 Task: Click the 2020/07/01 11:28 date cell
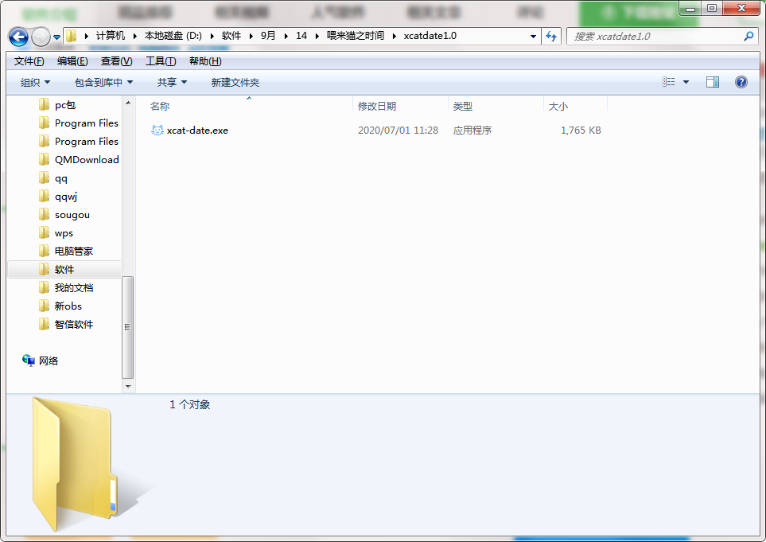tap(399, 130)
